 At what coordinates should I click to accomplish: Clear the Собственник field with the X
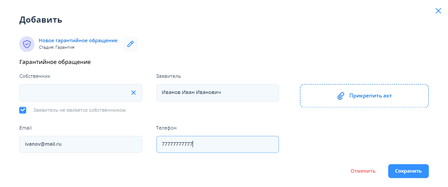[x=134, y=93]
